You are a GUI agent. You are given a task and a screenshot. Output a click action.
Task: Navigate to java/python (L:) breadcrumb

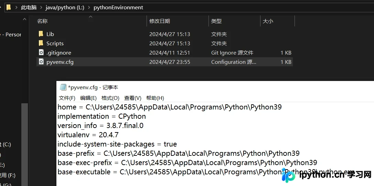pyautogui.click(x=65, y=7)
